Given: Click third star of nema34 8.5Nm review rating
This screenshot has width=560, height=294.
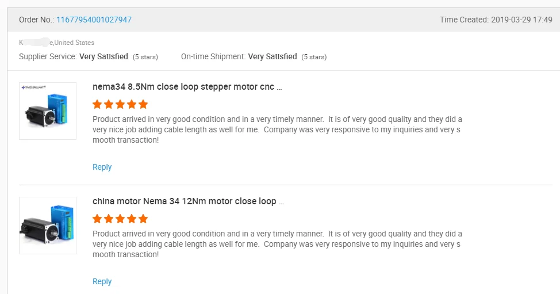Looking at the screenshot, I should click(x=120, y=104).
